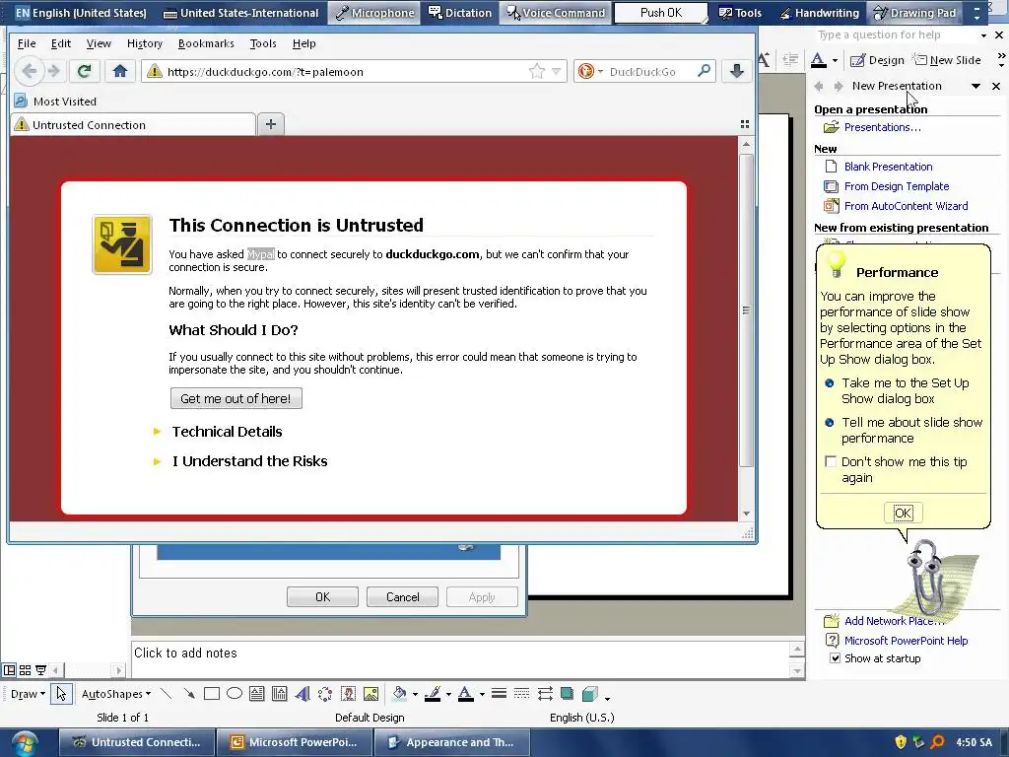Screen dimensions: 1009x757
Task: Insert a Vertical Text Box
Action: 279,693
